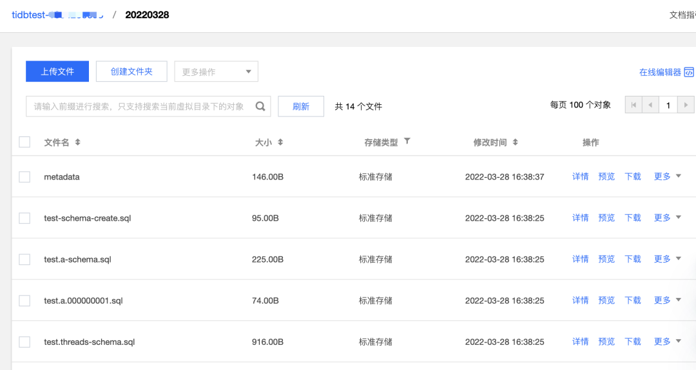Click the 上传文件 button
Viewport: 696px width, 370px height.
coord(57,71)
